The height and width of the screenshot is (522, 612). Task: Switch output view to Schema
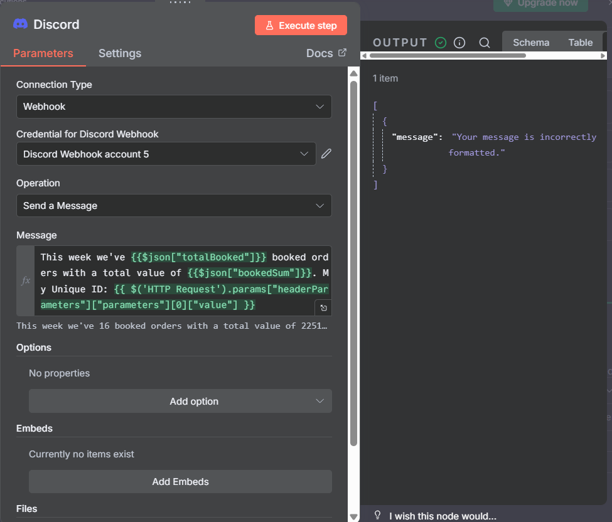(531, 43)
